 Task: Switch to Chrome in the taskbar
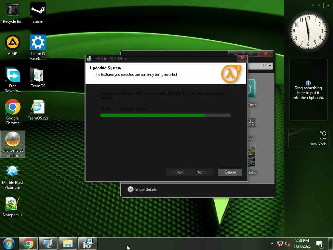28,243
